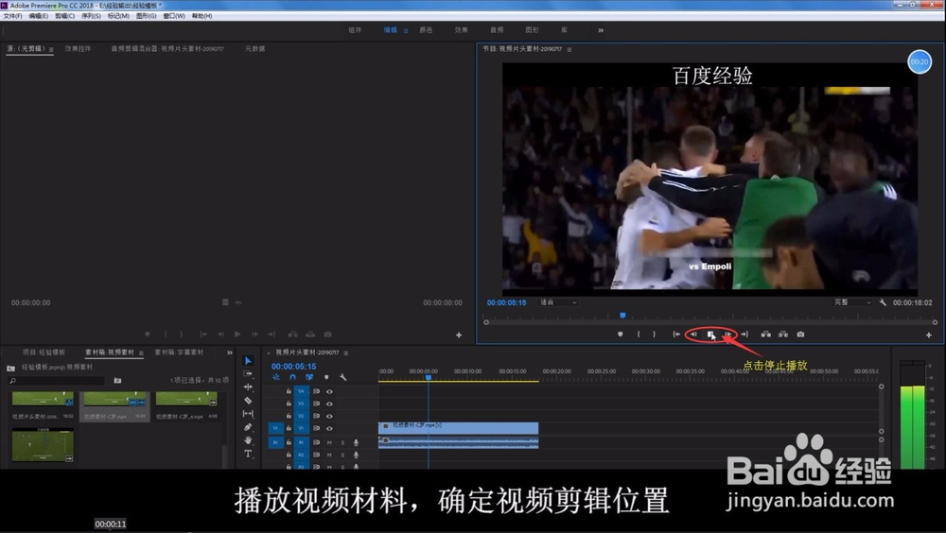Click the Lift button in Program monitor

coord(765,334)
